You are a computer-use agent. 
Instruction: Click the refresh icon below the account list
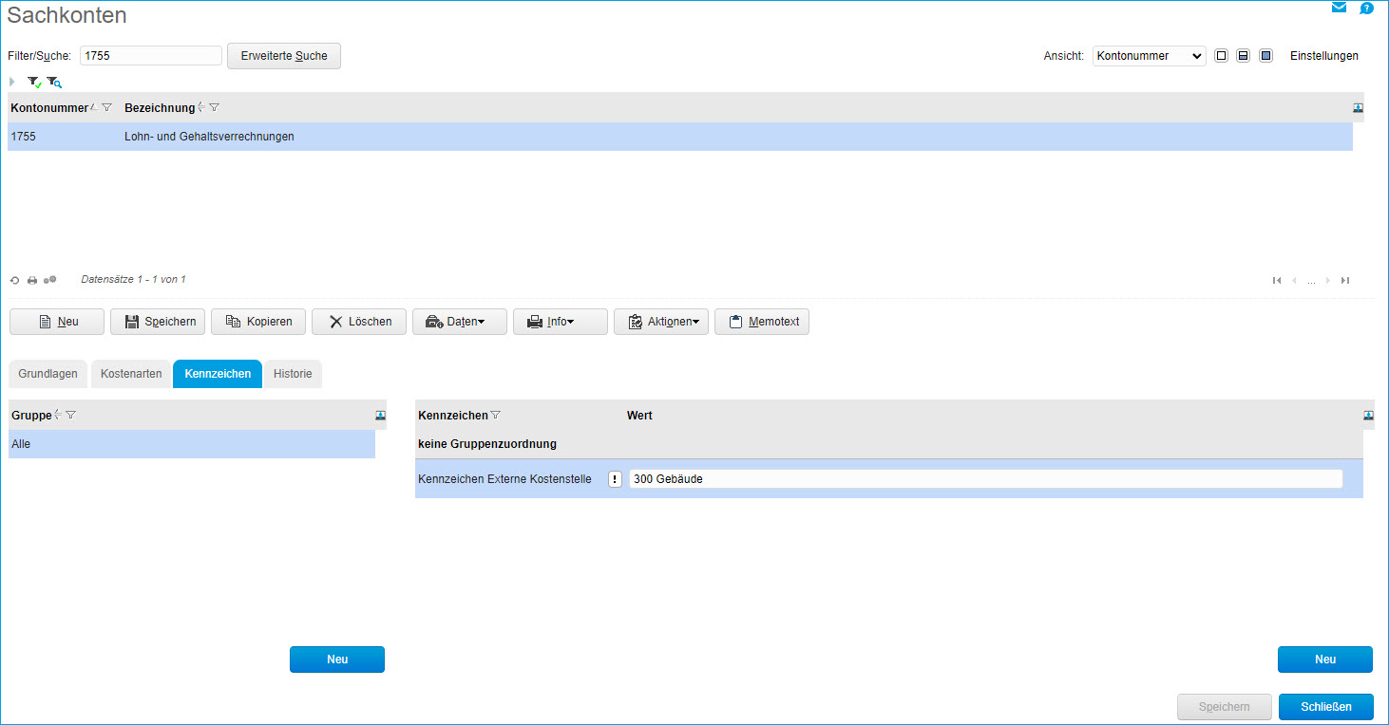tap(14, 280)
